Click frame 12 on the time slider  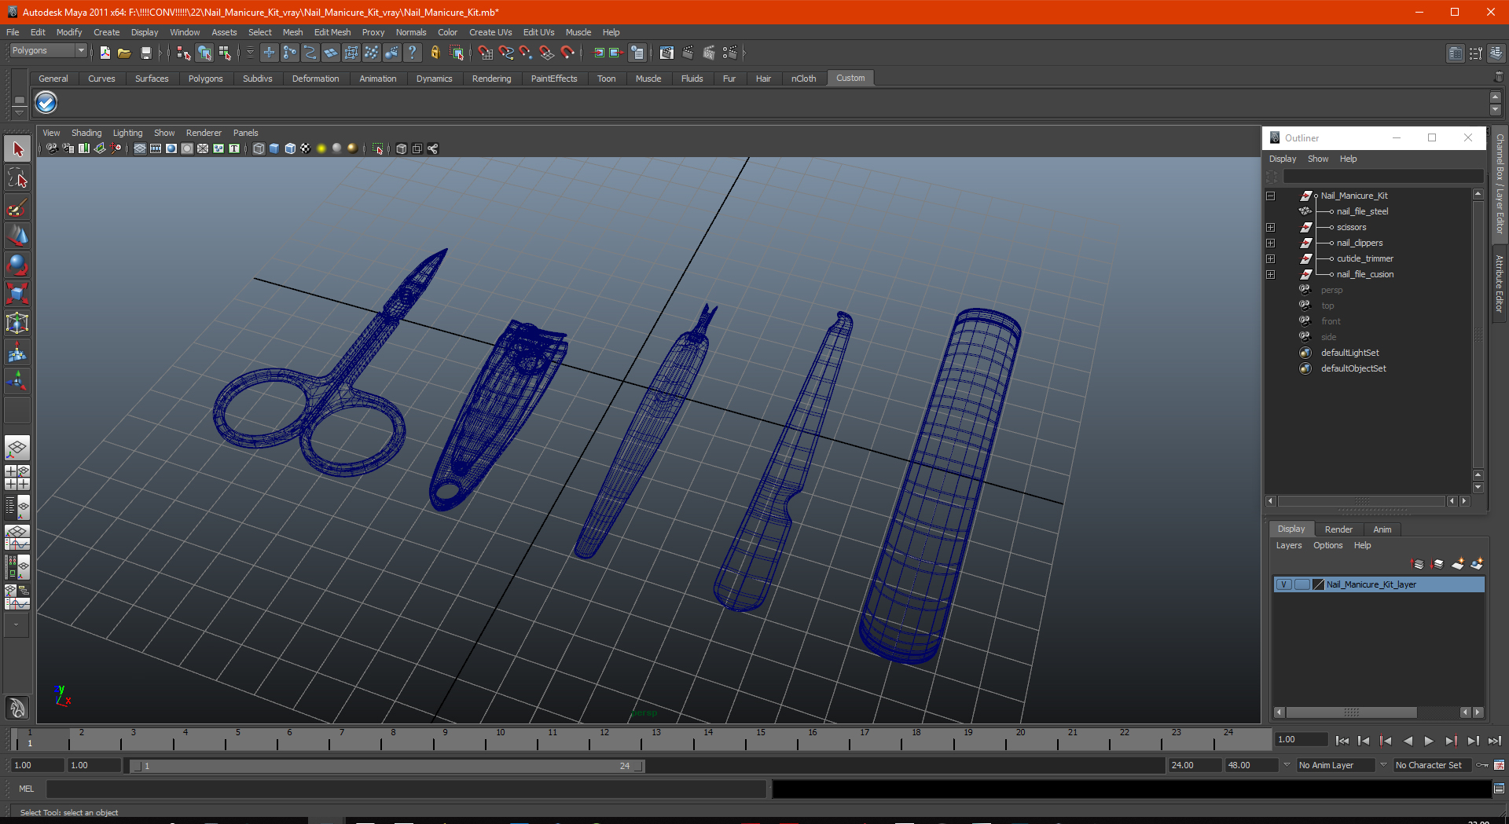pyautogui.click(x=604, y=739)
